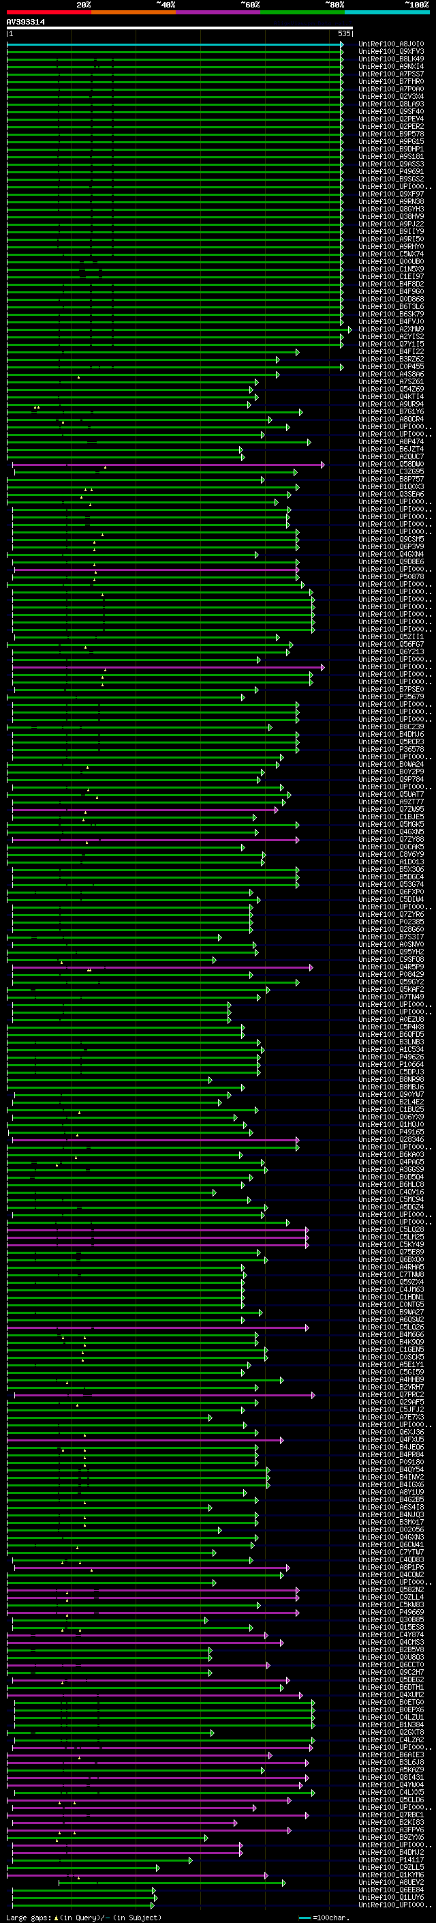Click label UniRef100_Q8I431

[x=391, y=1777]
